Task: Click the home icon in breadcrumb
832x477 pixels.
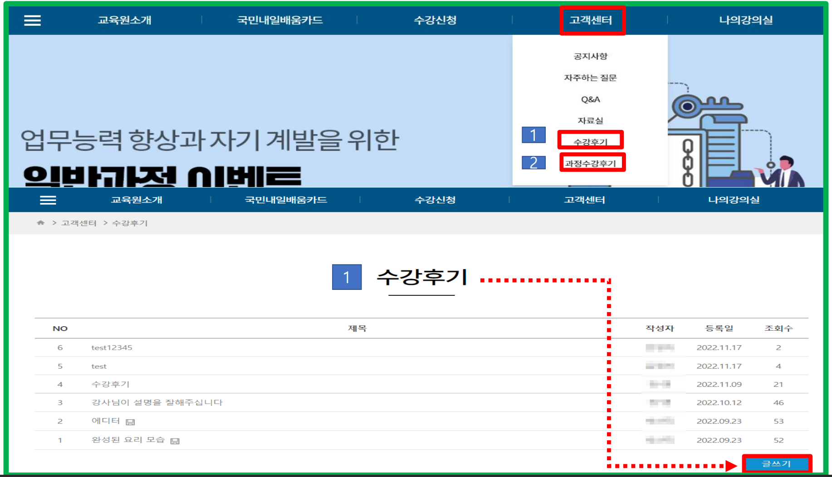Action: click(x=41, y=223)
